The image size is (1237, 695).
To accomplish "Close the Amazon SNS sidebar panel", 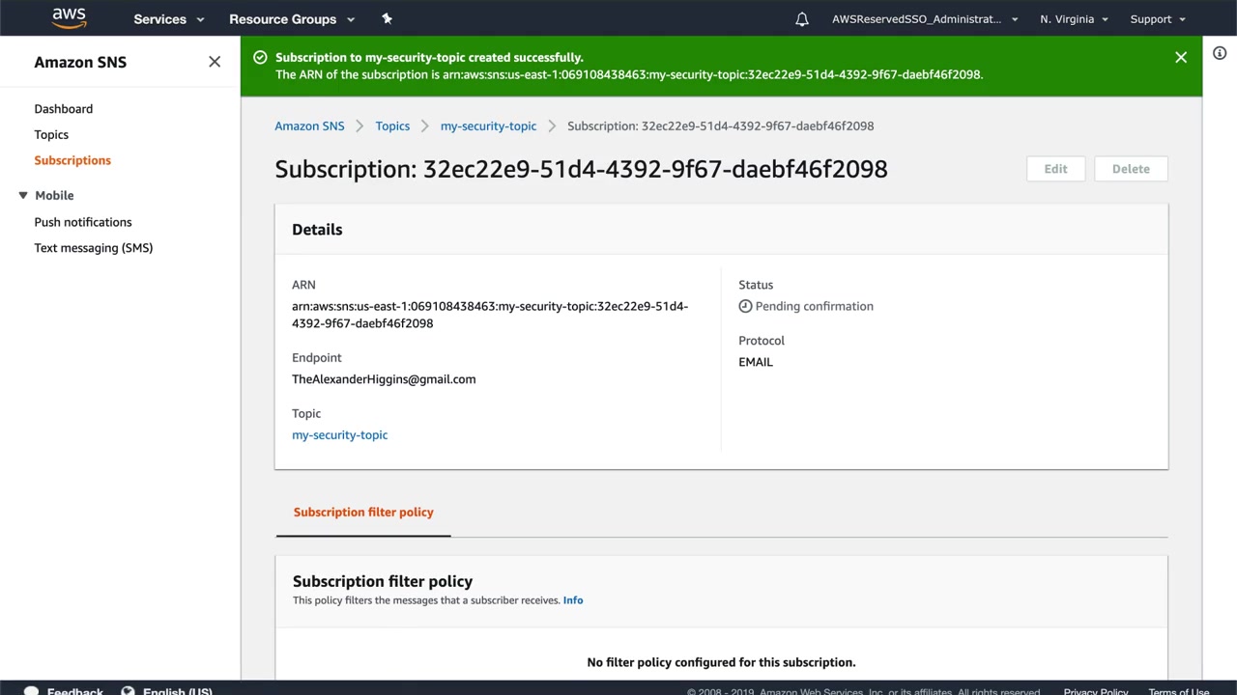I will 215,62.
